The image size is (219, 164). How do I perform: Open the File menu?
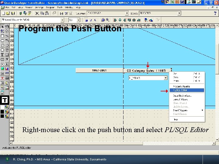7,8
